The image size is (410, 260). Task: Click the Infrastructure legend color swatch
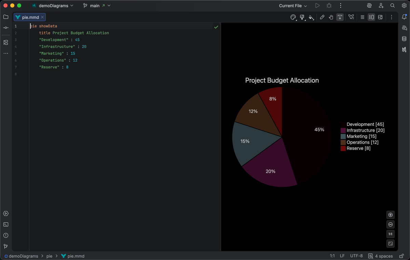(343, 130)
